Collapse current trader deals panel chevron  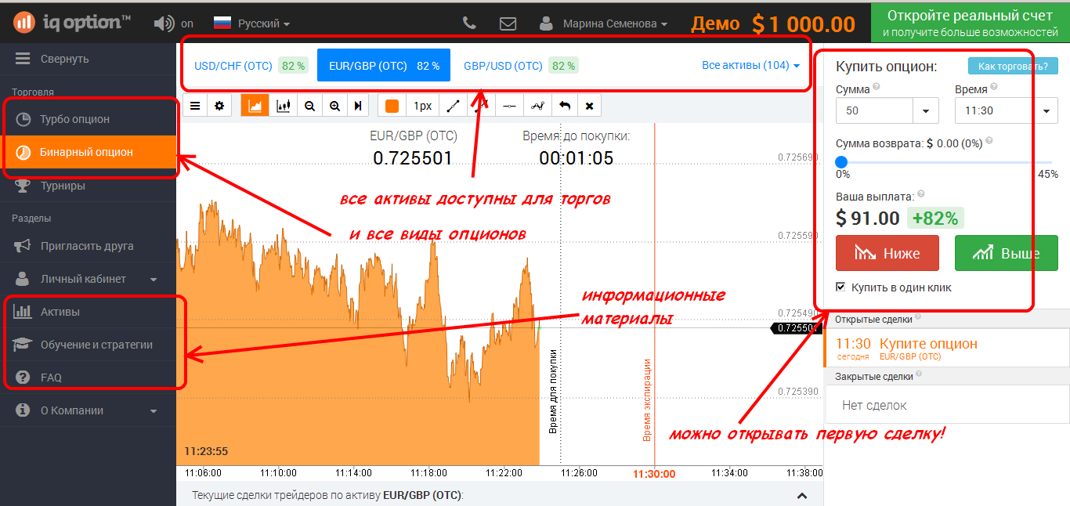(801, 495)
